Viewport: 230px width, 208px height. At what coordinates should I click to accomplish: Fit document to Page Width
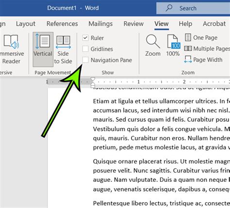coord(203,60)
